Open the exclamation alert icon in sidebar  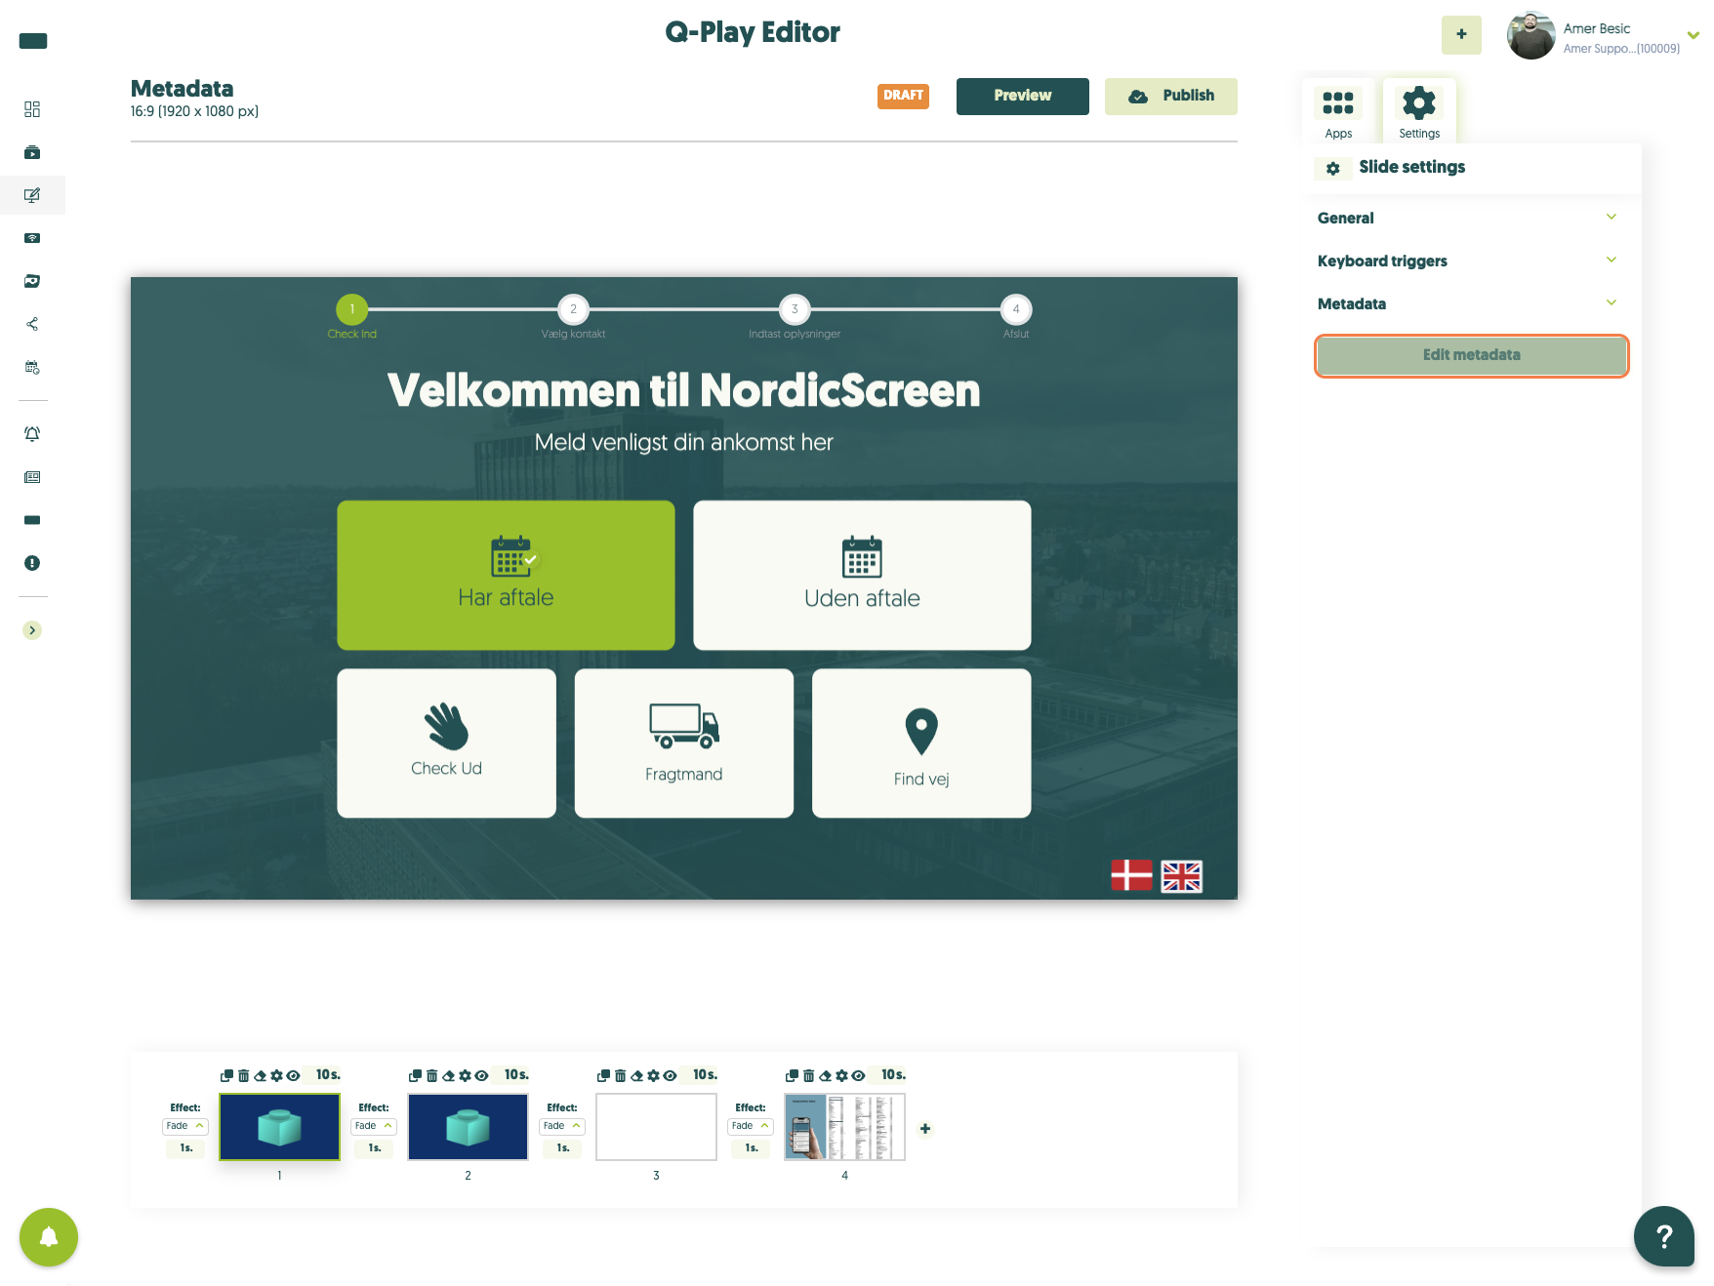[32, 563]
